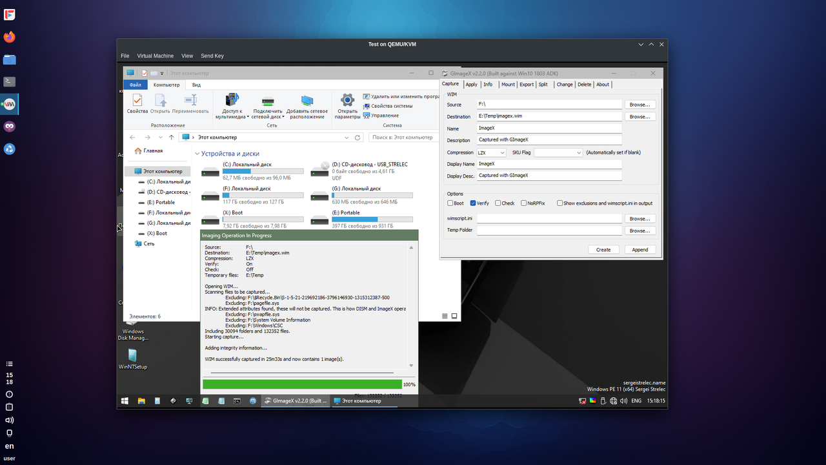Toggle Show exclusions and wimscript.ini checkbox
Image resolution: width=826 pixels, height=465 pixels.
560,203
